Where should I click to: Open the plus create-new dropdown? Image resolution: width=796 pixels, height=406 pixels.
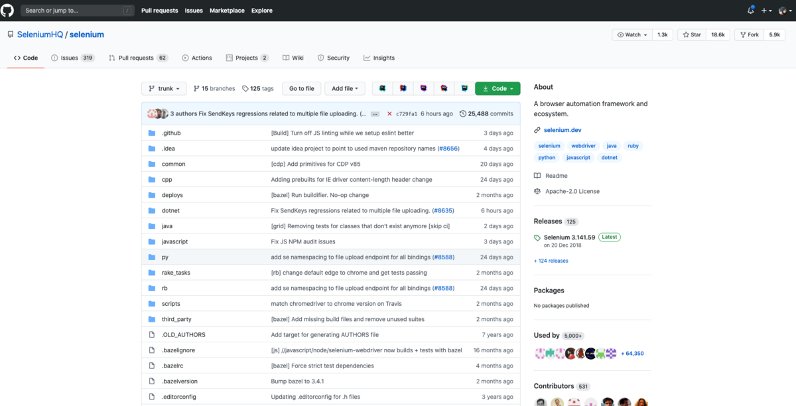pyautogui.click(x=766, y=11)
